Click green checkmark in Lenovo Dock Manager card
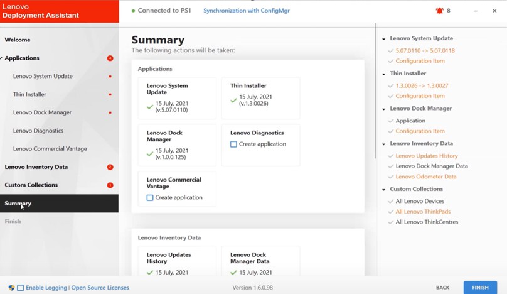The height and width of the screenshot is (294, 507). pyautogui.click(x=150, y=154)
